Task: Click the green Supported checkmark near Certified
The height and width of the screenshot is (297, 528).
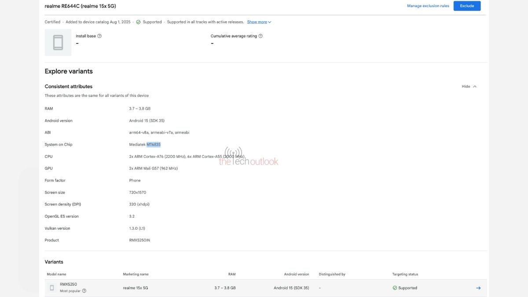Action: point(138,22)
